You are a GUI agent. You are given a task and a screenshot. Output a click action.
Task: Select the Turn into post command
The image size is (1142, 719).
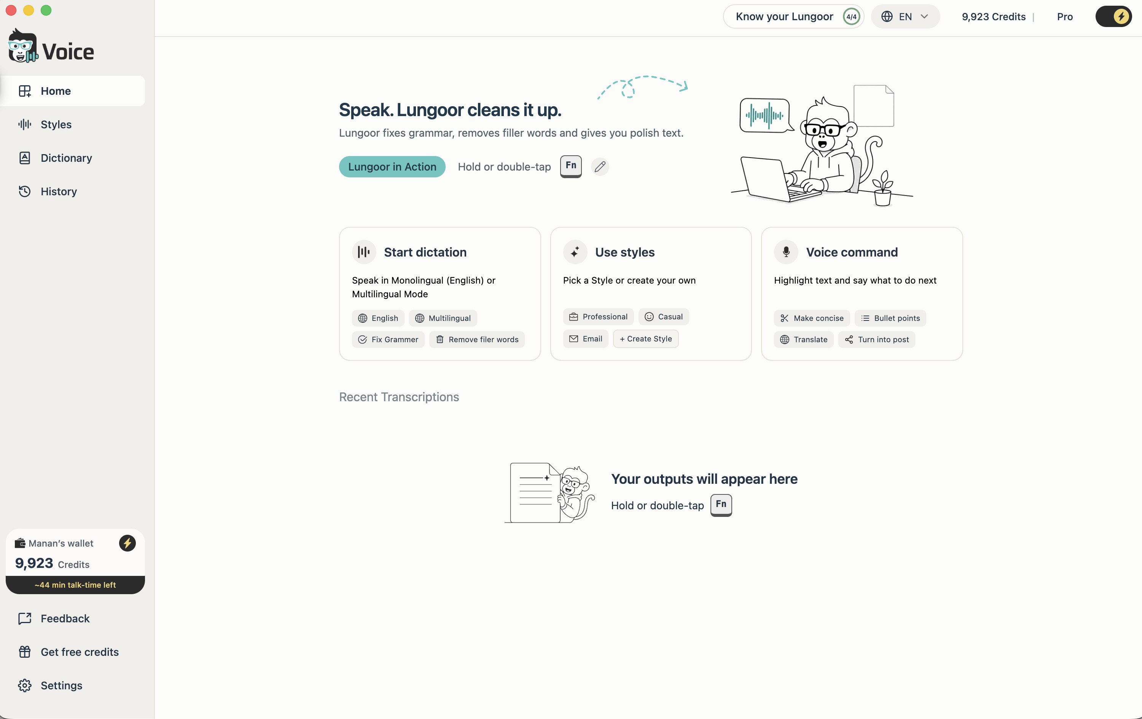(876, 340)
